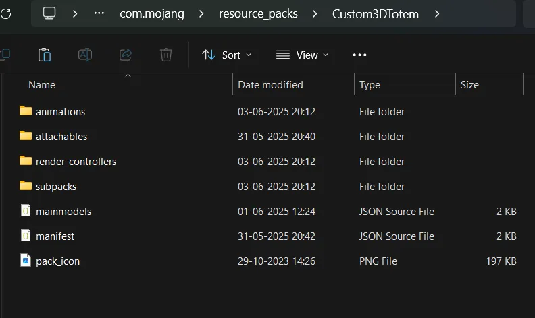Click the Delete trash can icon
Viewport: 535px width, 318px height.
(x=166, y=55)
